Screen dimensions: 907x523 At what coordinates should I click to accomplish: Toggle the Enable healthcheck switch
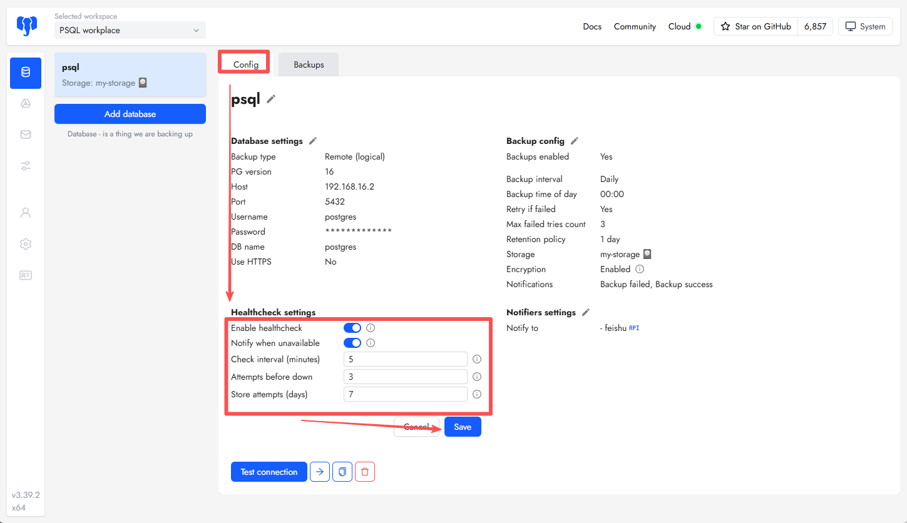(352, 328)
